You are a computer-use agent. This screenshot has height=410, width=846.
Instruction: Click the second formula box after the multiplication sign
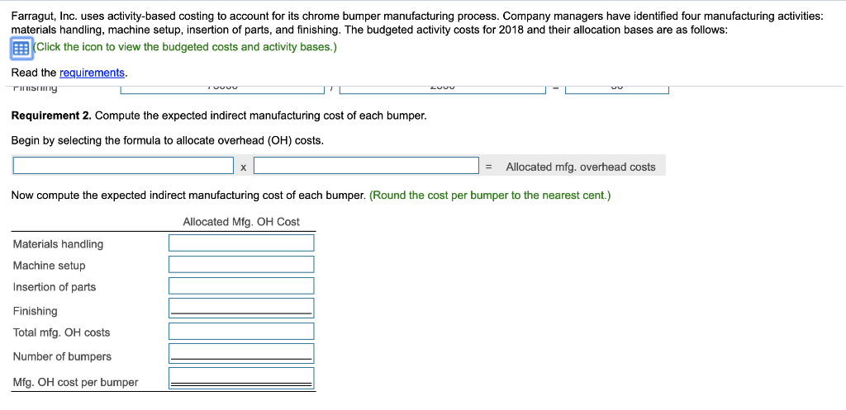(x=366, y=166)
